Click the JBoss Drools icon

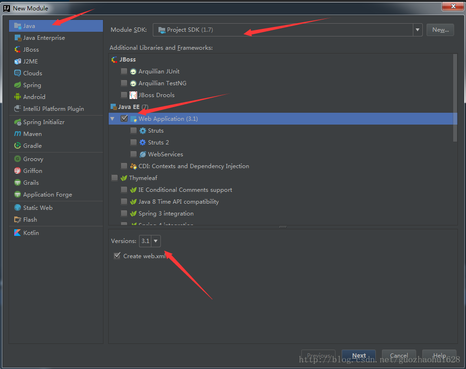(133, 95)
